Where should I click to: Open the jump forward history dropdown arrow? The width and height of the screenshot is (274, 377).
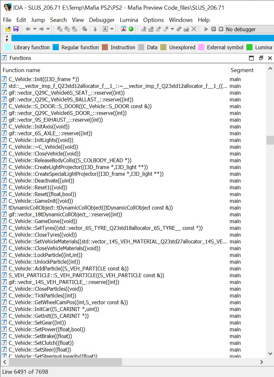point(48,29)
